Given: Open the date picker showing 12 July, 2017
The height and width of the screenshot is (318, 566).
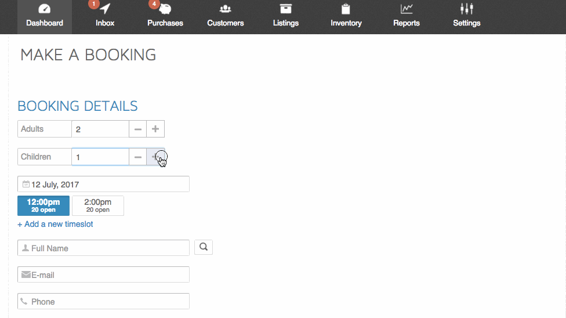Looking at the screenshot, I should point(103,184).
